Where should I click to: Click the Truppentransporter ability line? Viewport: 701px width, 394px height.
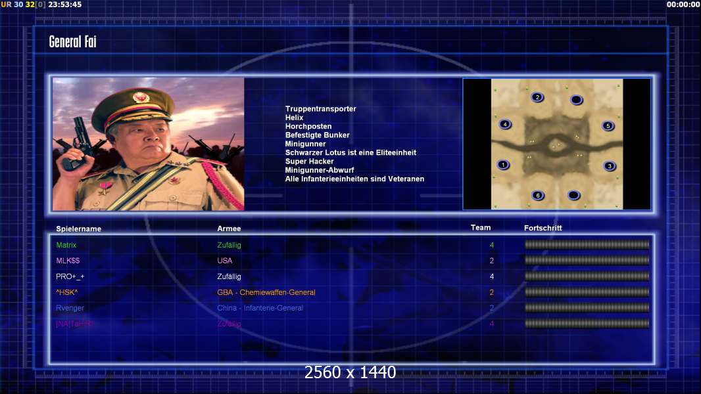[320, 108]
